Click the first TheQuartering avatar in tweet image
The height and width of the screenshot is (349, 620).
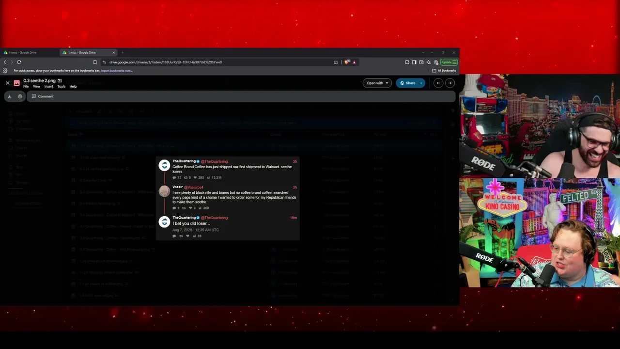[165, 166]
